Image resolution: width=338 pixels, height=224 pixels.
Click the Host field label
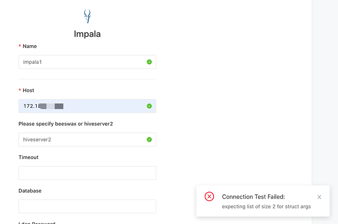(x=28, y=90)
